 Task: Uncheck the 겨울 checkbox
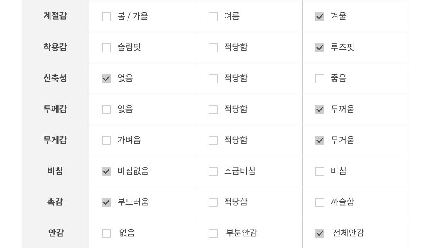pyautogui.click(x=320, y=17)
